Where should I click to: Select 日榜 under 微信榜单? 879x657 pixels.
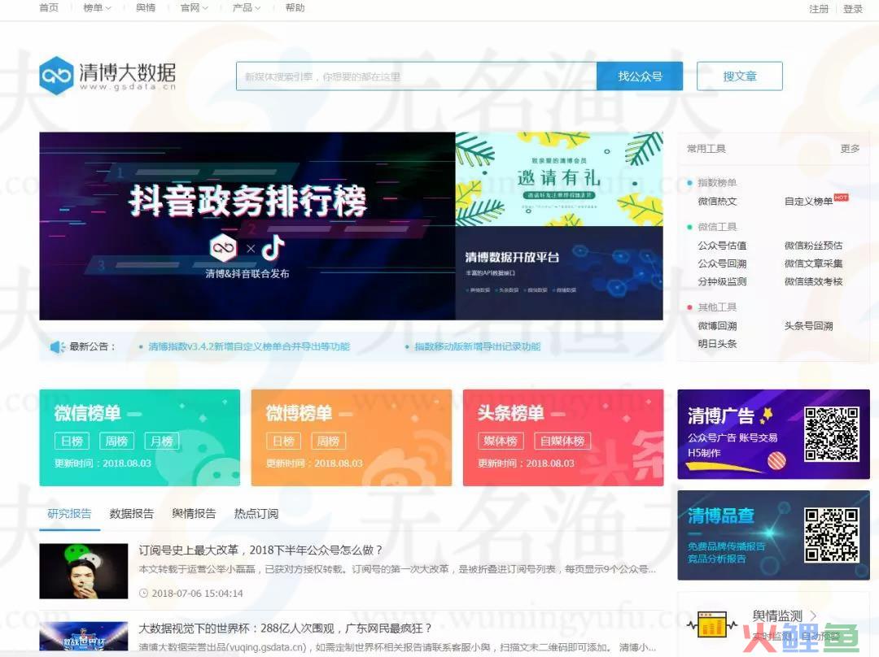[72, 441]
